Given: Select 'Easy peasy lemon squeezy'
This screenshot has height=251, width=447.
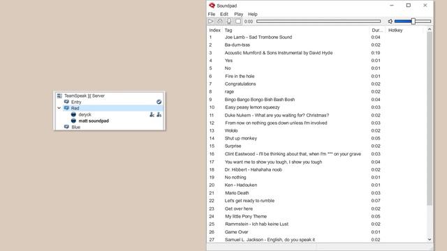Looking at the screenshot, I should pos(252,107).
